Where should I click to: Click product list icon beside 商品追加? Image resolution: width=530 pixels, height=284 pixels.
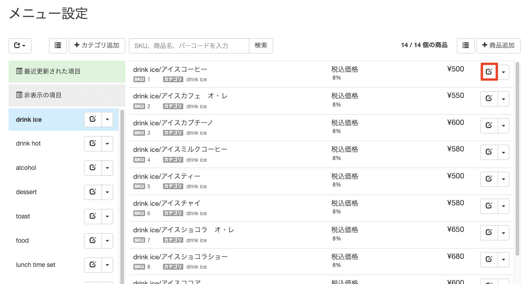[465, 45]
